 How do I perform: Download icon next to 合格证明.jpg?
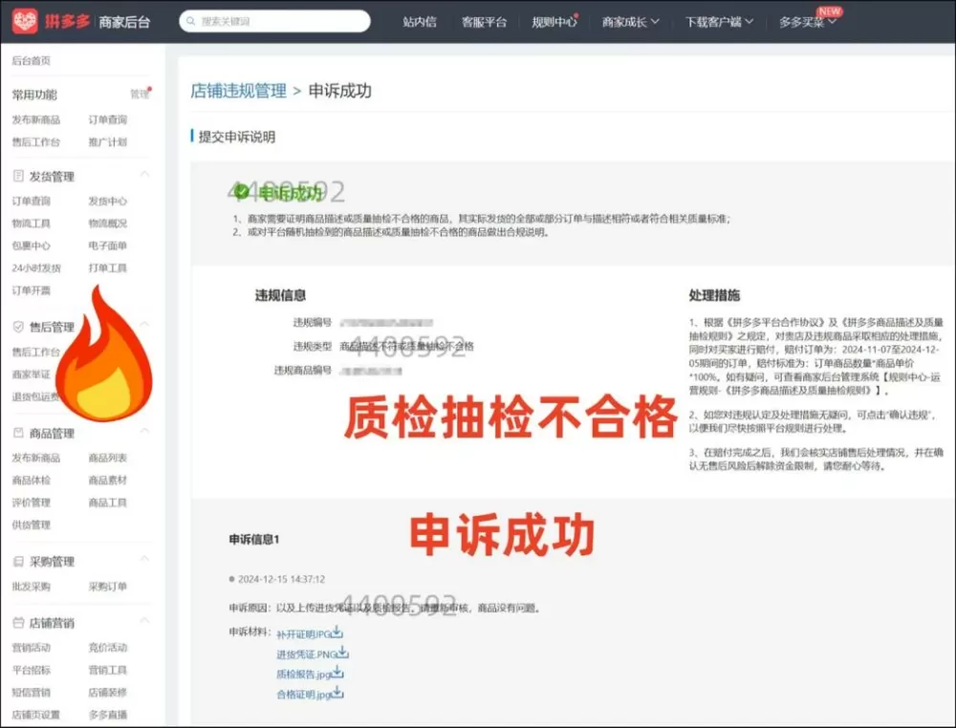point(337,693)
